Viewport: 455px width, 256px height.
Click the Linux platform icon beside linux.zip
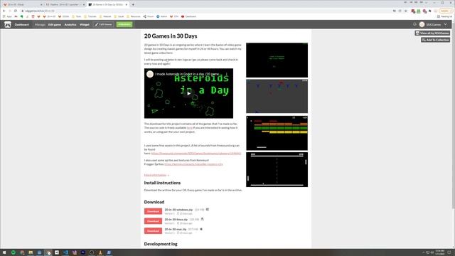[x=202, y=219]
